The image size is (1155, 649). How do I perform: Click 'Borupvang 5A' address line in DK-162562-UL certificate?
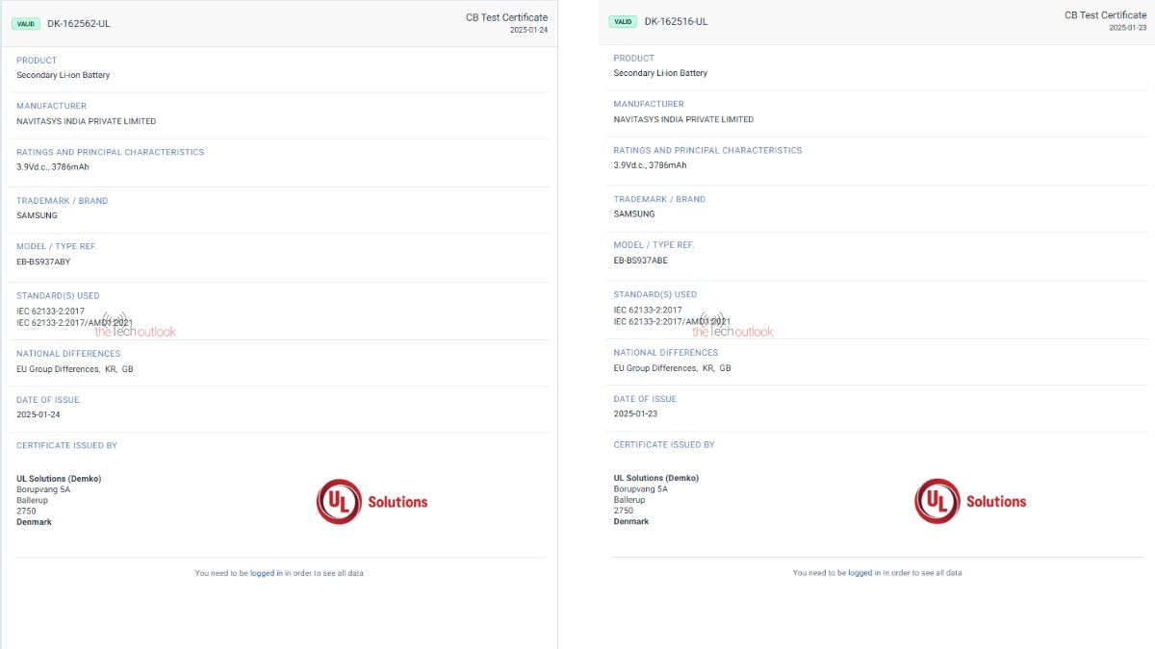tap(43, 489)
